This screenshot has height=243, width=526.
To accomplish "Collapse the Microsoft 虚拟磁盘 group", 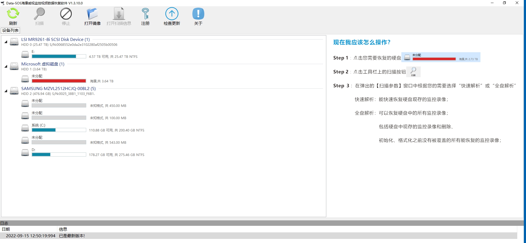I will click(6, 66).
